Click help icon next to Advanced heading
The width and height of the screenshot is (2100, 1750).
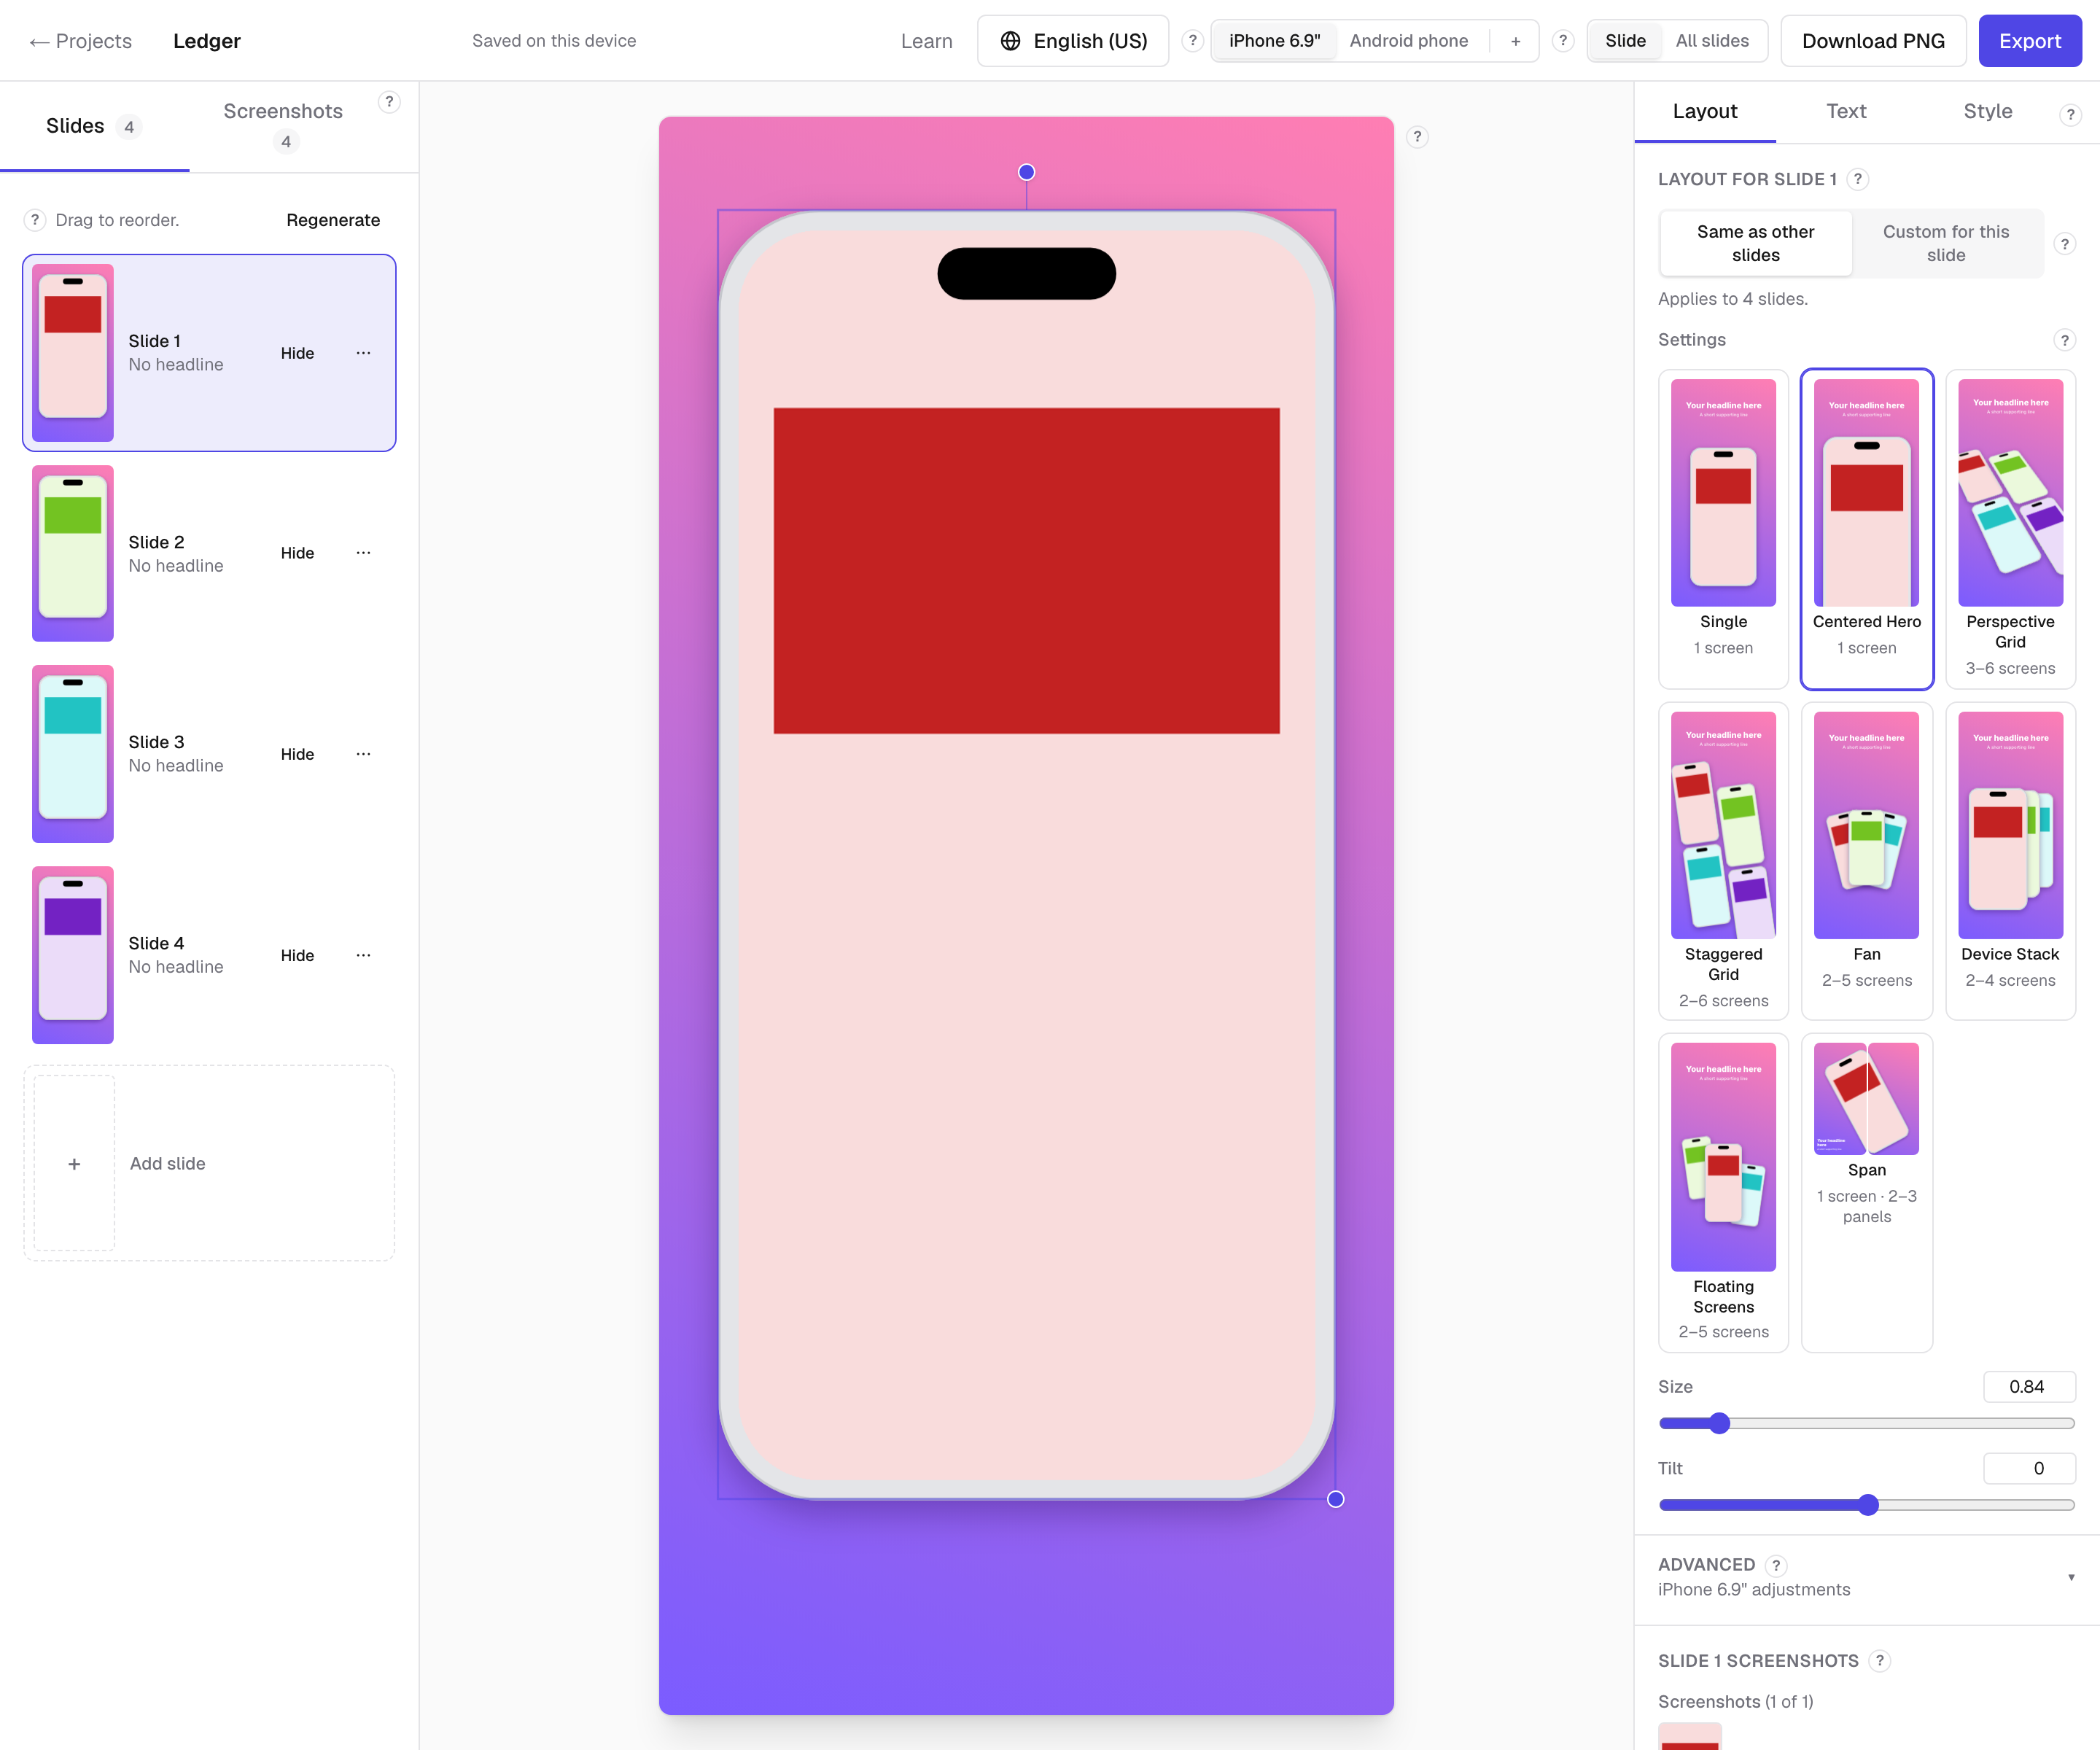click(x=1776, y=1565)
